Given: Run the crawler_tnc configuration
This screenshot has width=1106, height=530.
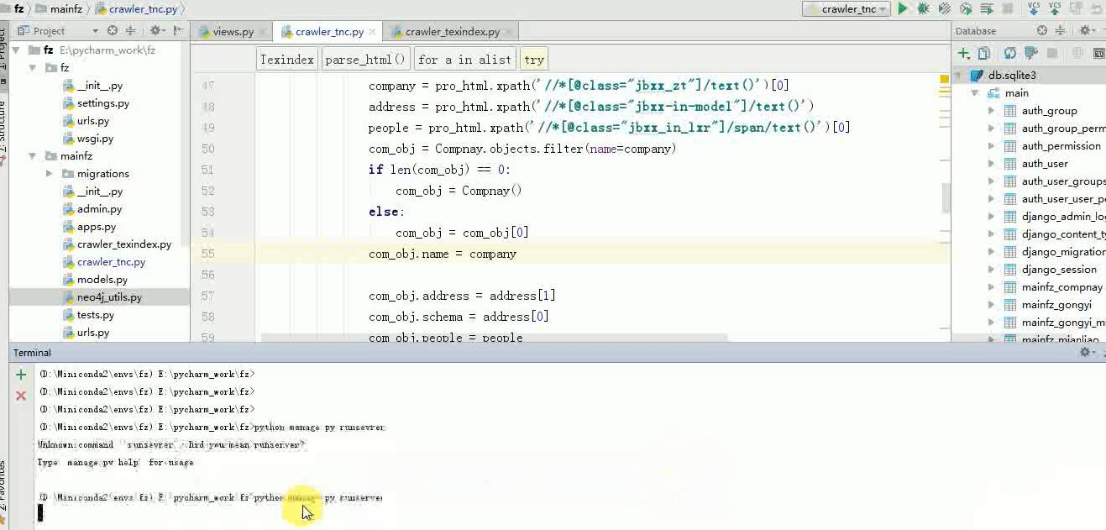Looking at the screenshot, I should click(903, 9).
